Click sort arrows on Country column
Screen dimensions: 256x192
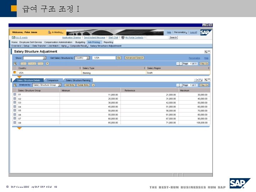pyautogui.click(x=80, y=68)
